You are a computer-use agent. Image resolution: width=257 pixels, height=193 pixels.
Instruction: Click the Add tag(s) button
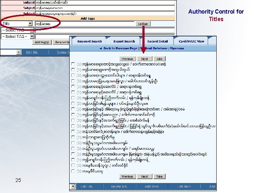[42, 42]
